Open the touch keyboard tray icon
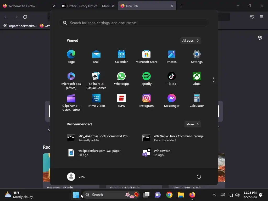Screen dimensions: 268x201 [223, 195]
